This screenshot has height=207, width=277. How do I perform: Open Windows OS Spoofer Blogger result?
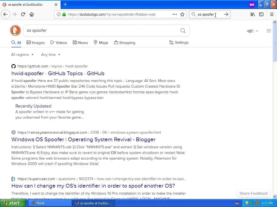tap(83, 139)
